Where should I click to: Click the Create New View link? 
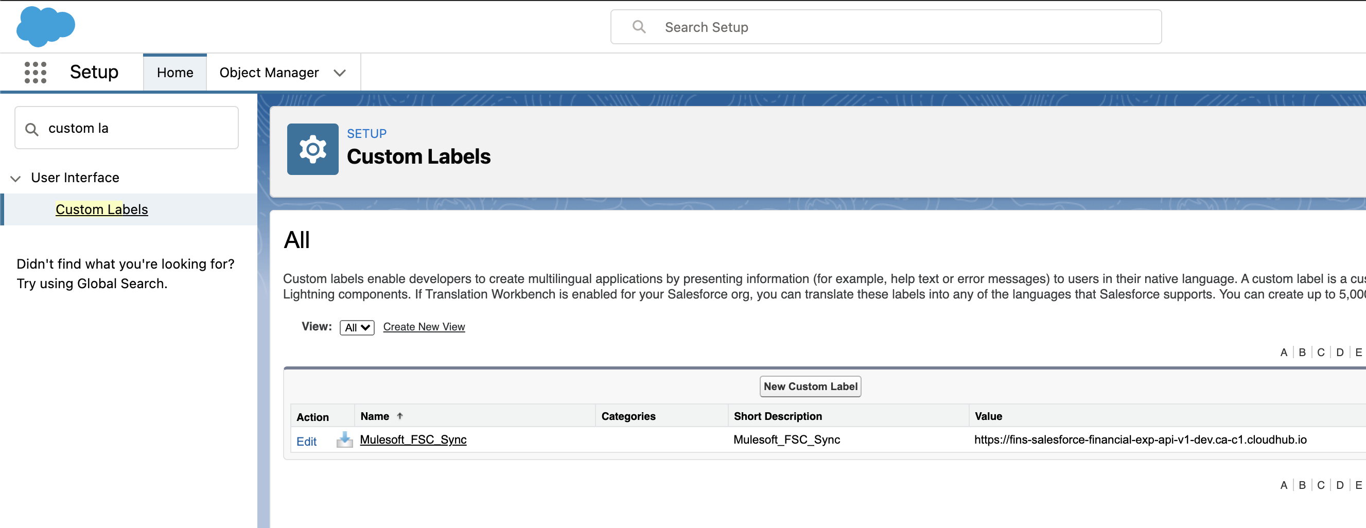[424, 327]
